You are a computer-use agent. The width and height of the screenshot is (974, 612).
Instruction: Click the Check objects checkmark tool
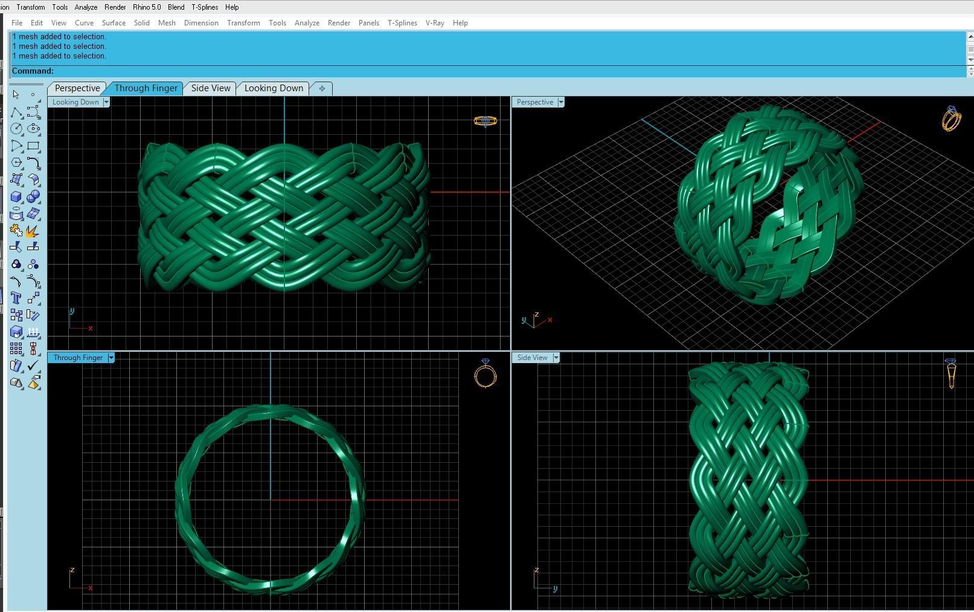(x=33, y=366)
